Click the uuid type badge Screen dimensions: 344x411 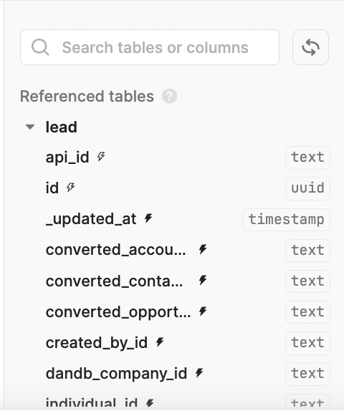(307, 188)
